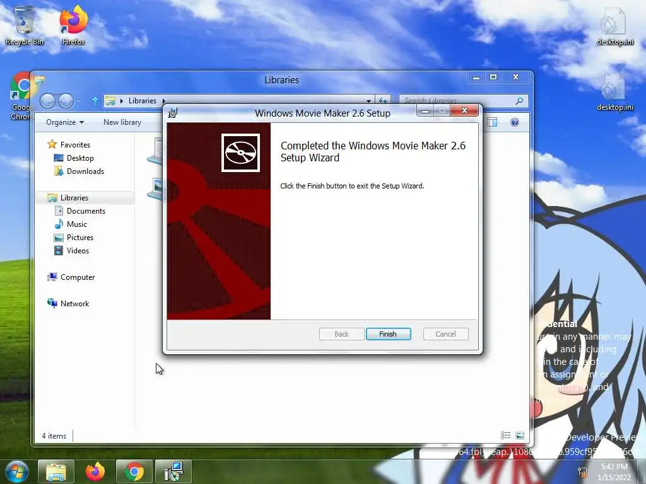Image resolution: width=646 pixels, height=484 pixels.
Task: Click the 4 items status text
Action: pyautogui.click(x=54, y=436)
